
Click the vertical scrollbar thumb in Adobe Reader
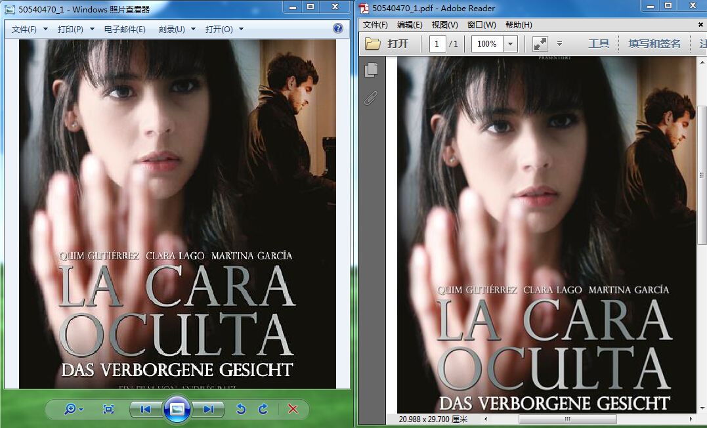[x=702, y=175]
